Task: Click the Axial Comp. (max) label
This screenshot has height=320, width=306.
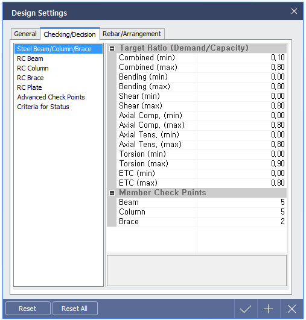Action: point(151,125)
